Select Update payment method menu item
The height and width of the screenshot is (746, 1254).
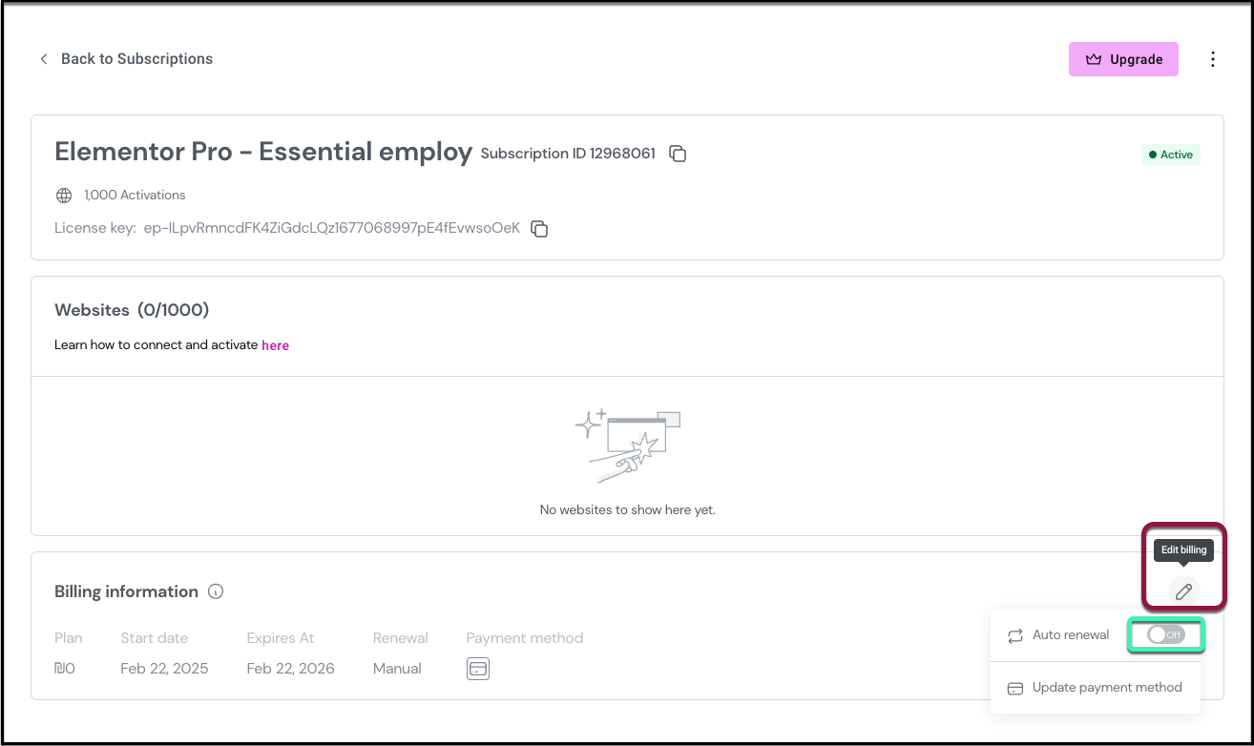coord(1106,688)
